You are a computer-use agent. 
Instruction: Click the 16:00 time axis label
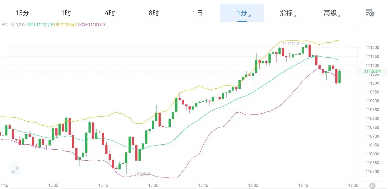pos(253,185)
